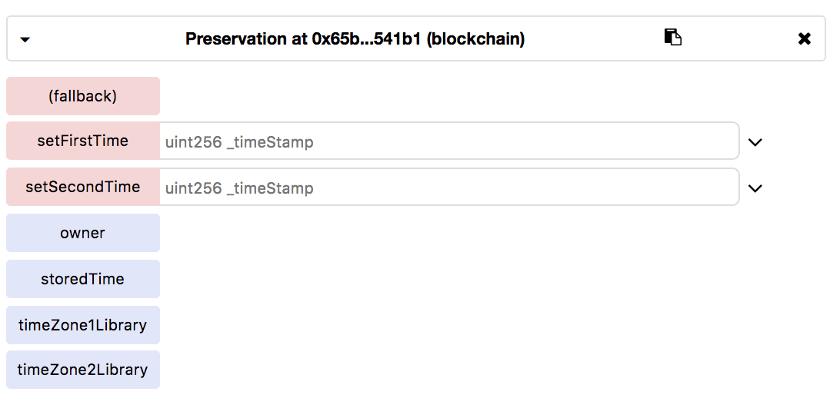Call the setFirstTime function
The height and width of the screenshot is (395, 840).
[83, 141]
